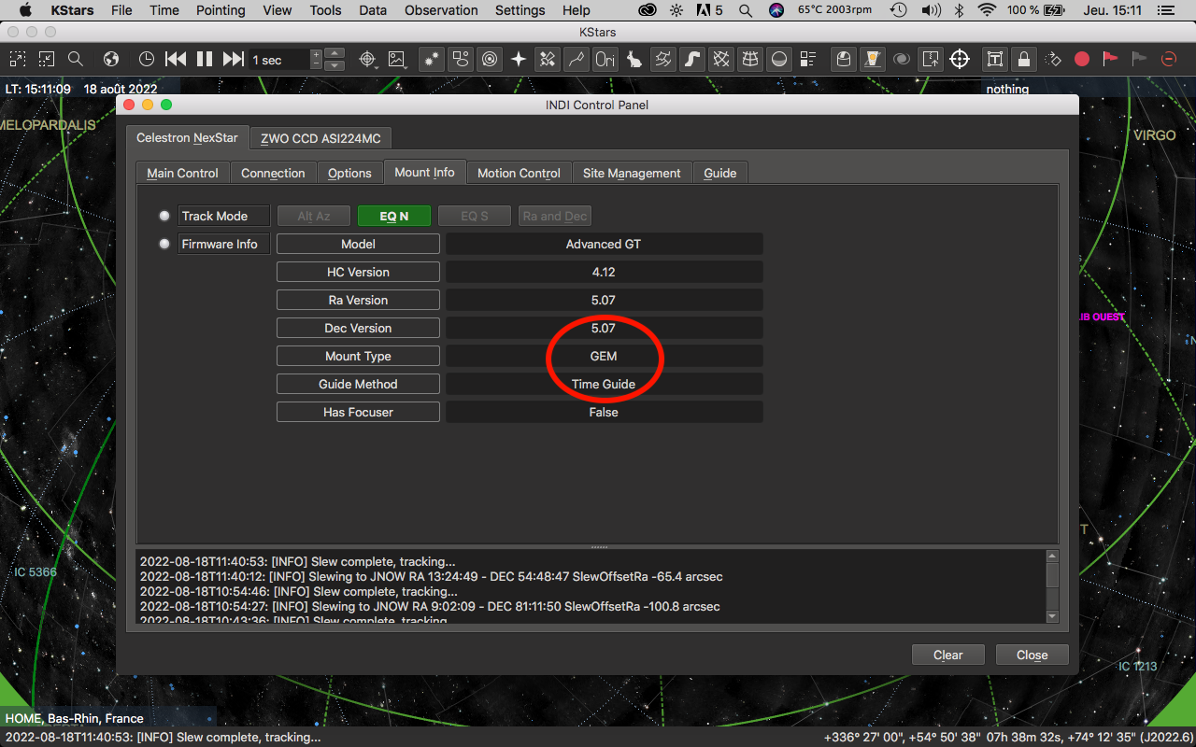The image size is (1196, 747).
Task: Select the Celestron NexStar device tab
Action: 188,137
